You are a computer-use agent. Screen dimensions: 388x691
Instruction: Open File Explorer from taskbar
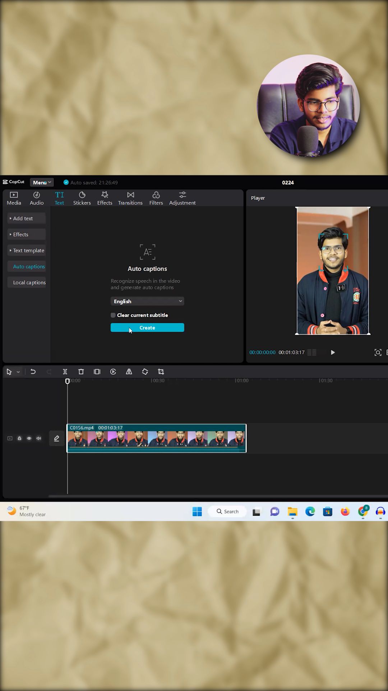(x=292, y=512)
